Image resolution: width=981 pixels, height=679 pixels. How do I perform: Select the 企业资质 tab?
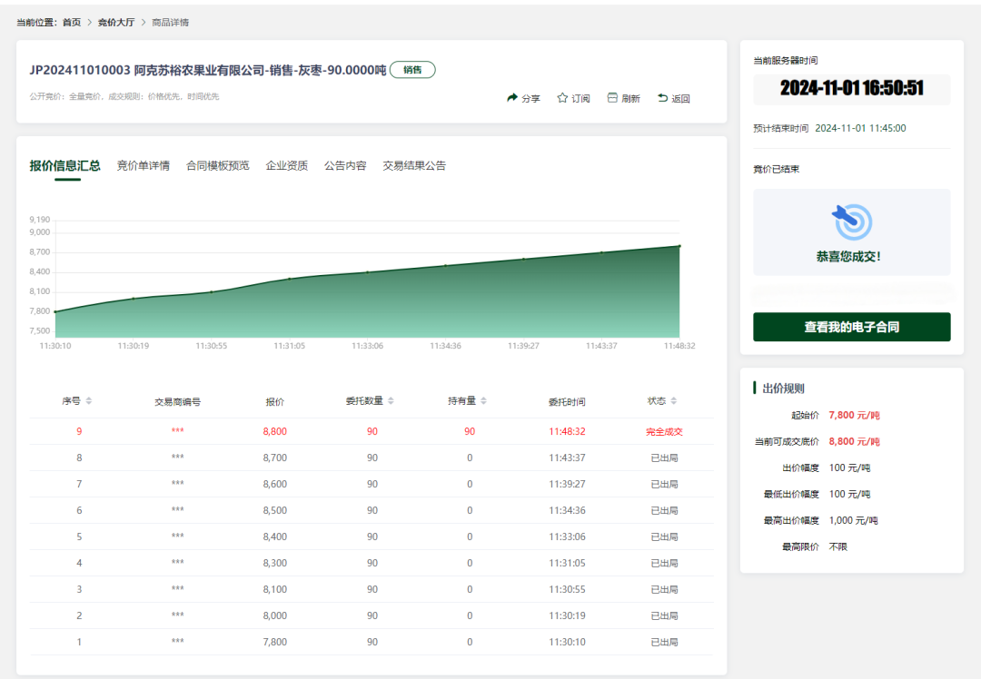286,166
